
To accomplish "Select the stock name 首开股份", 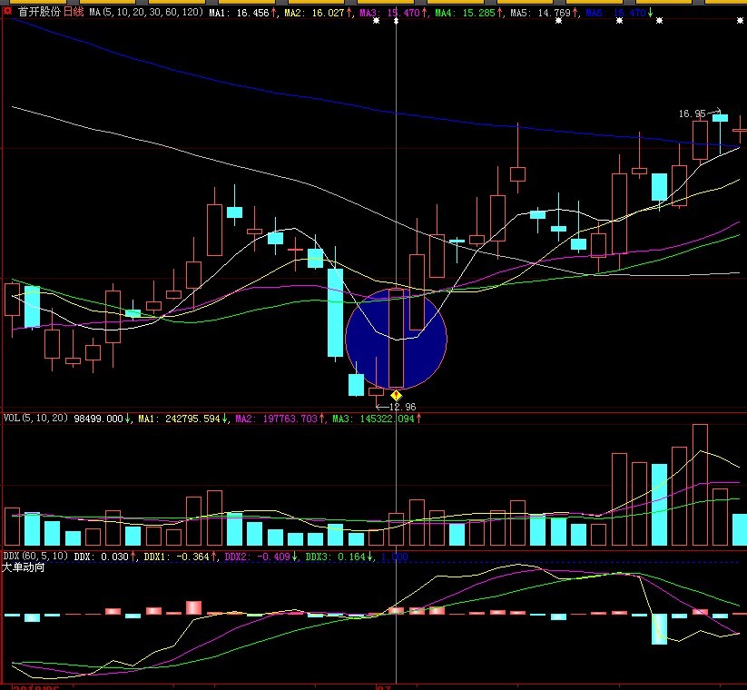I will click(40, 12).
